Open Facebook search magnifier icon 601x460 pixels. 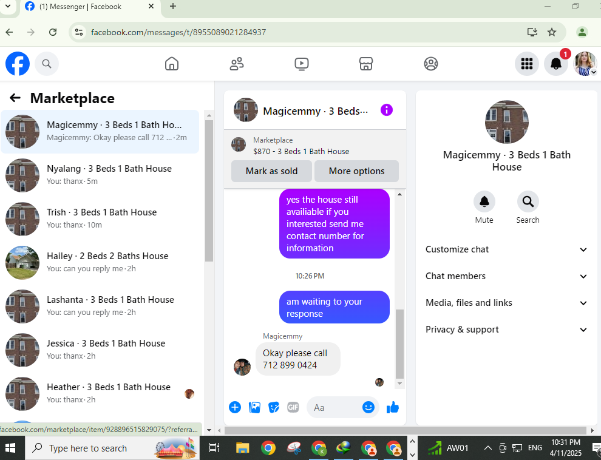47,64
